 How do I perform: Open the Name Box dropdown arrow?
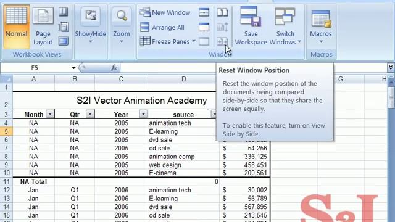point(73,68)
